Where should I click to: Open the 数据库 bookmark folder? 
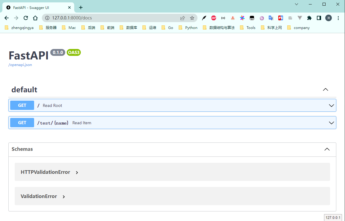(128, 28)
